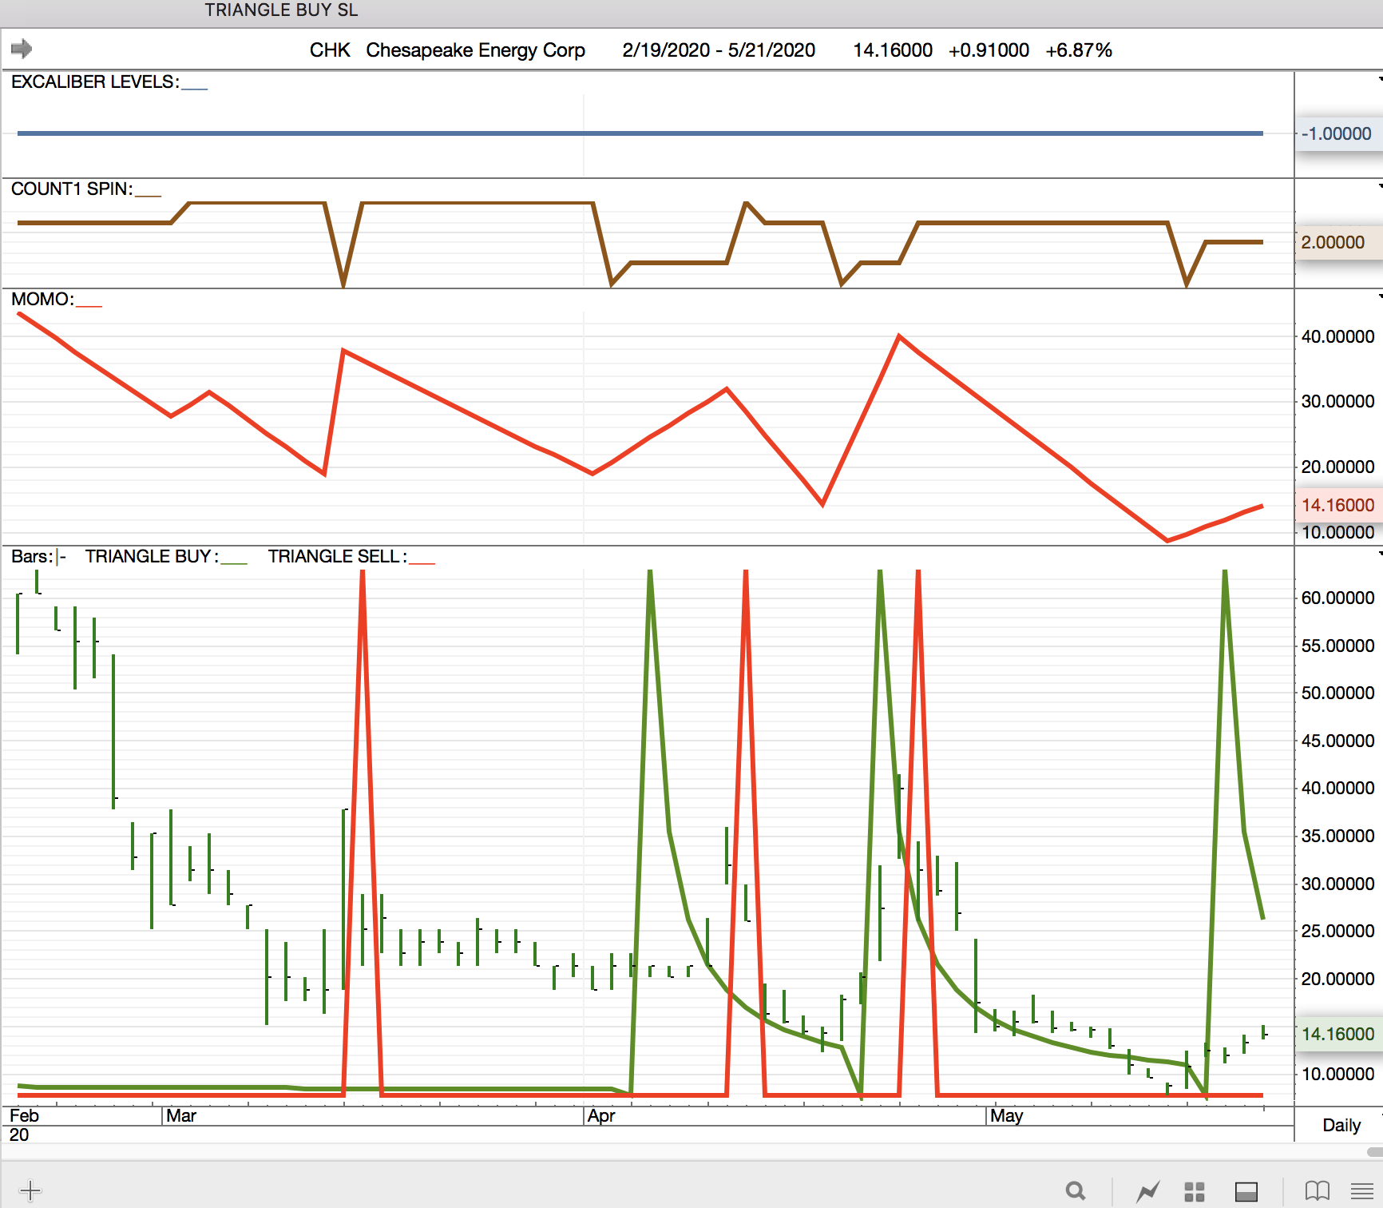Screen dimensions: 1383x1208
Task: Click the Bars legend label
Action: pos(32,556)
